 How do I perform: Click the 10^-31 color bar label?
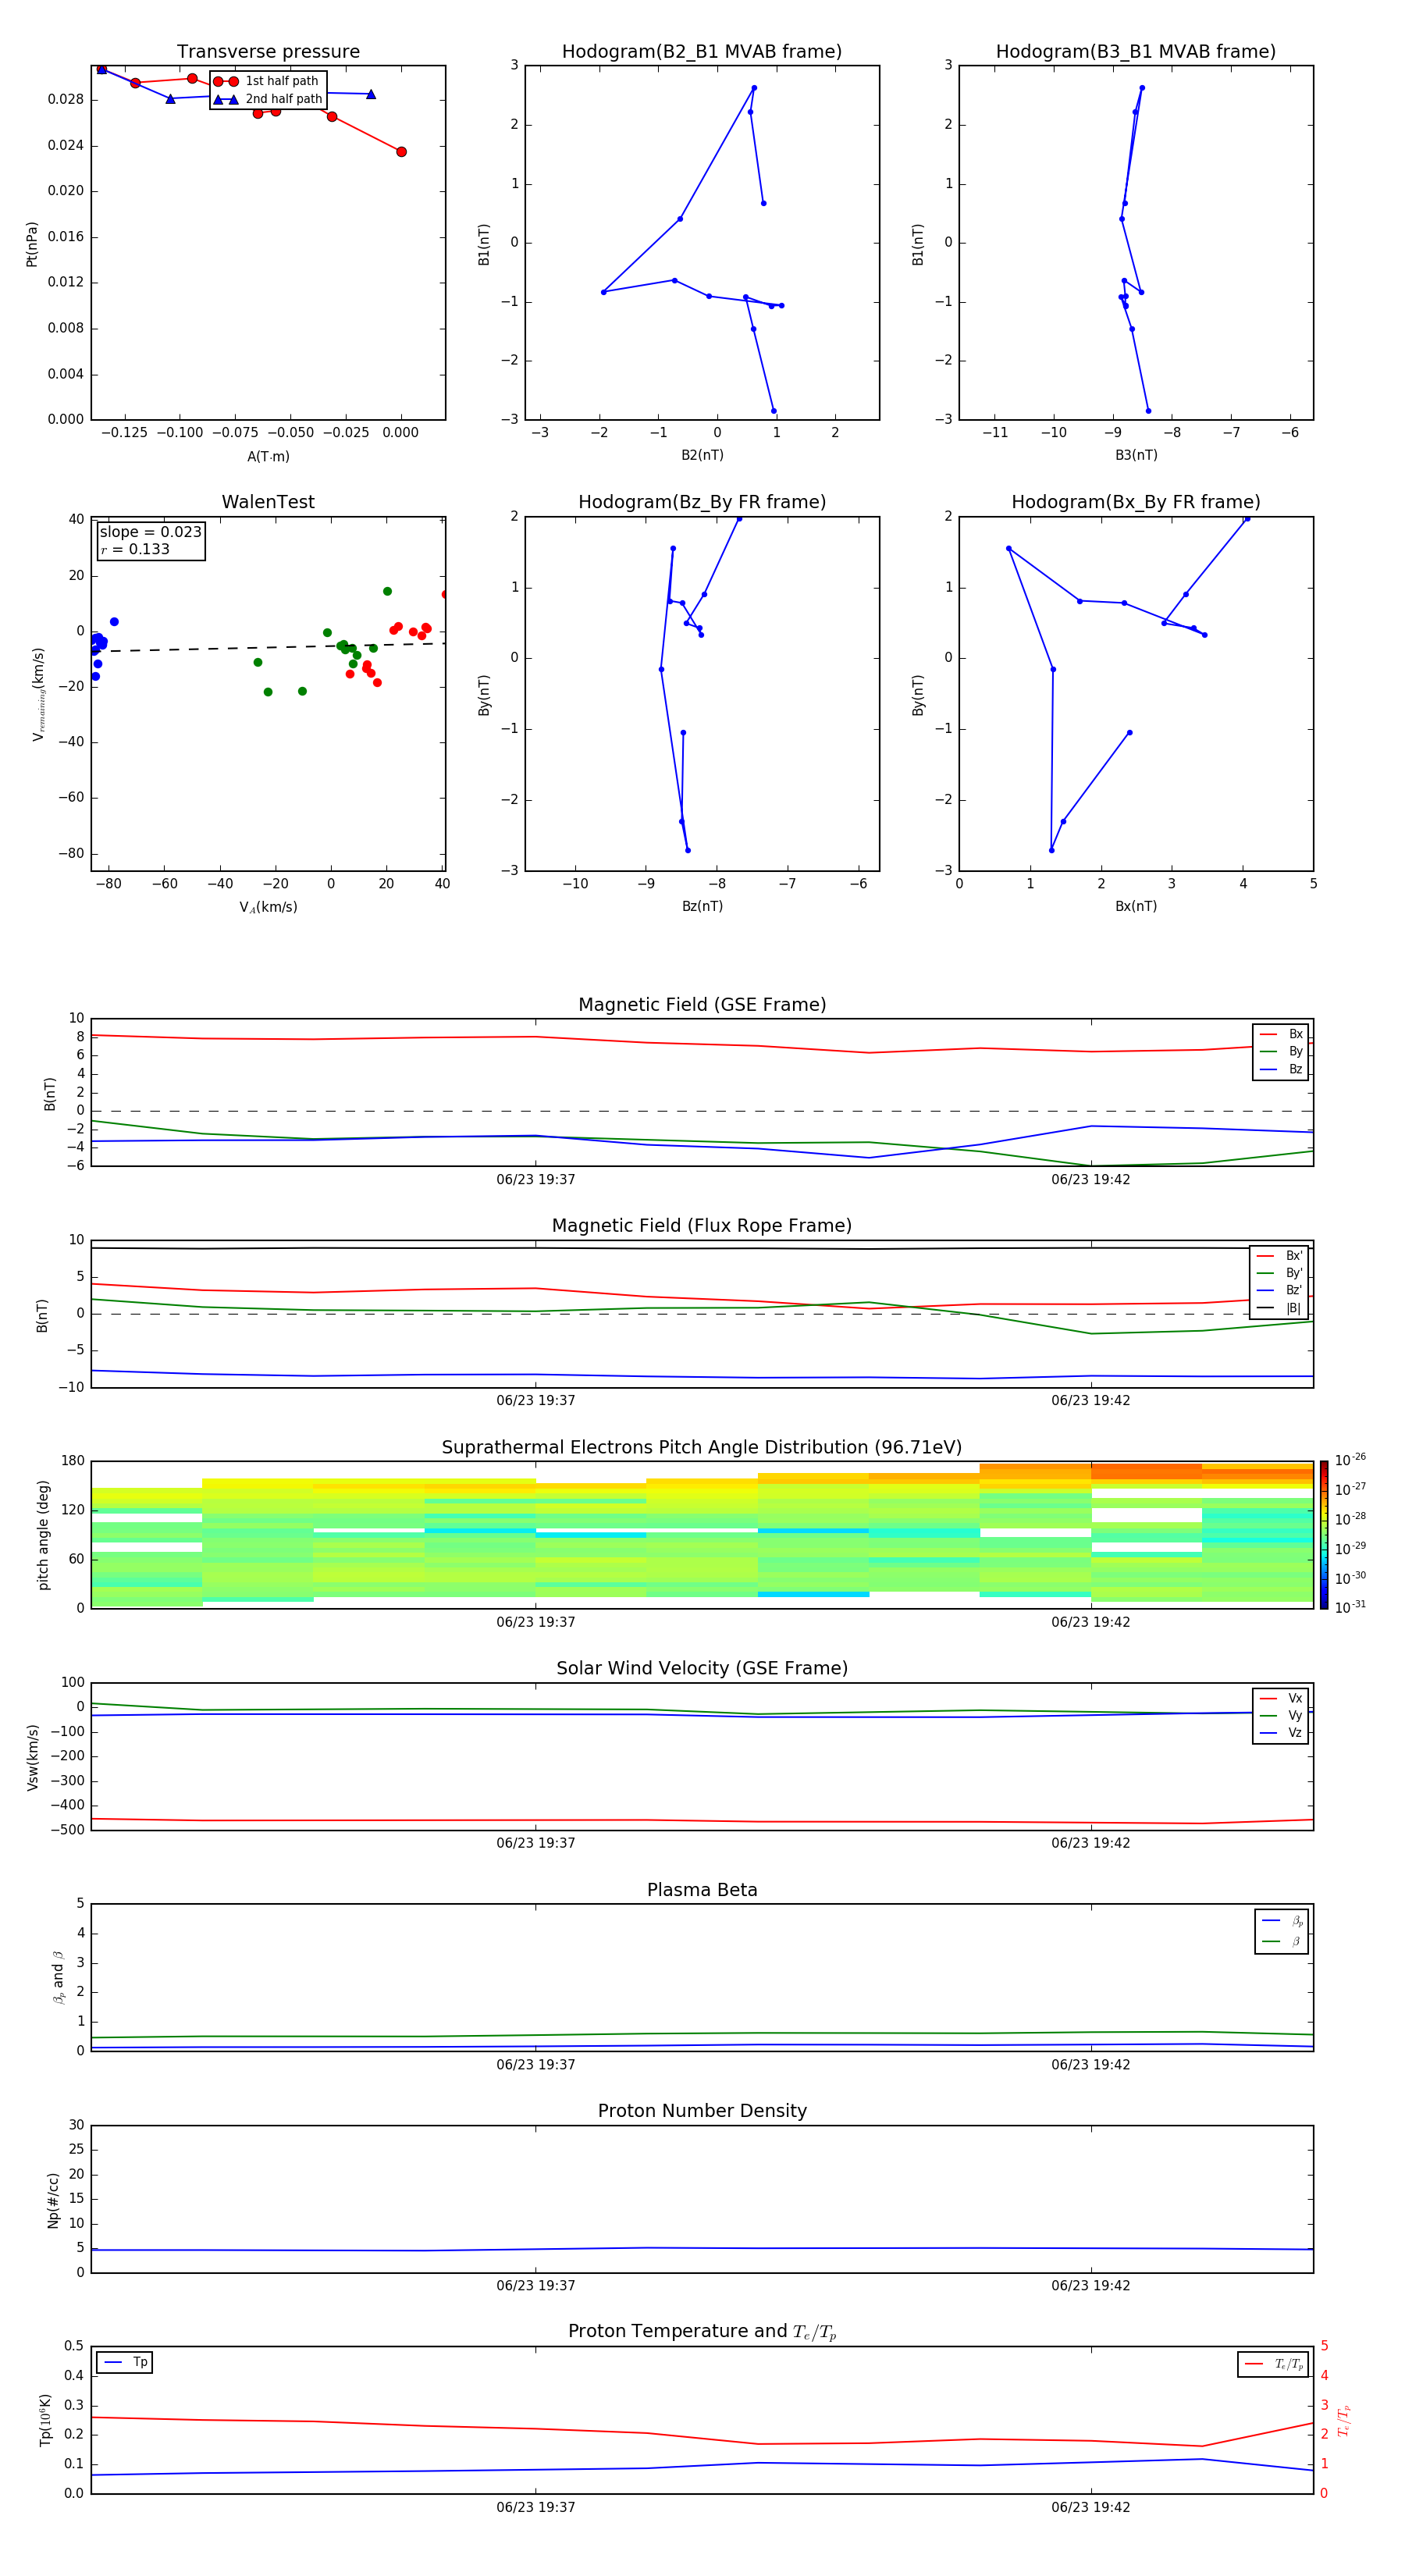click(1350, 1607)
